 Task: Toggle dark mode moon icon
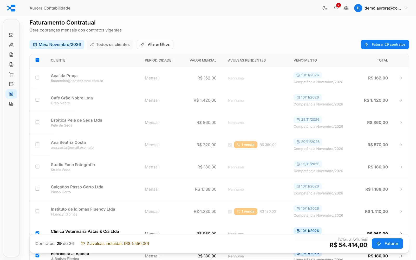(325, 8)
